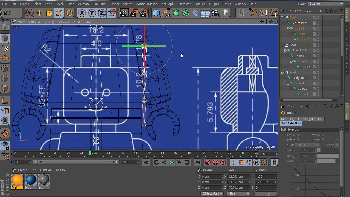This screenshot has width=350, height=197.
Task: Render the active view with the clapperboard icon
Action: click(x=124, y=13)
